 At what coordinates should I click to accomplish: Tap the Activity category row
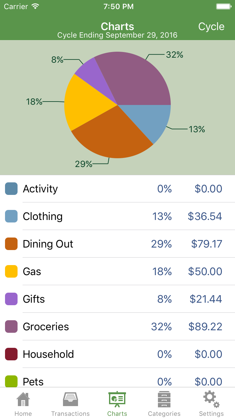coord(118,189)
